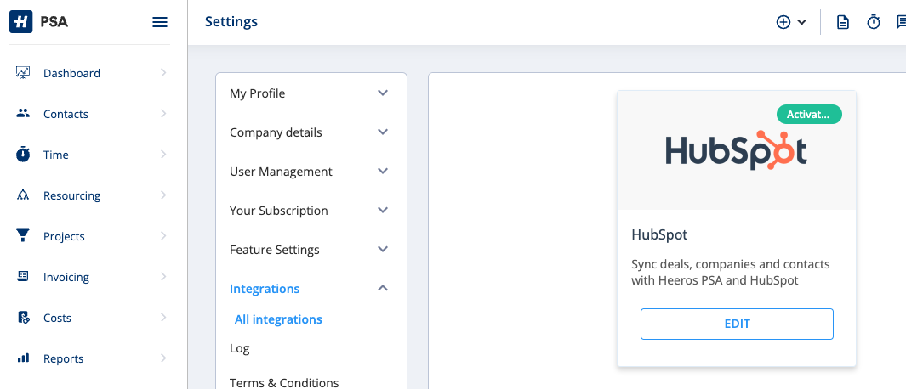Select All integrations submenu item

278,319
